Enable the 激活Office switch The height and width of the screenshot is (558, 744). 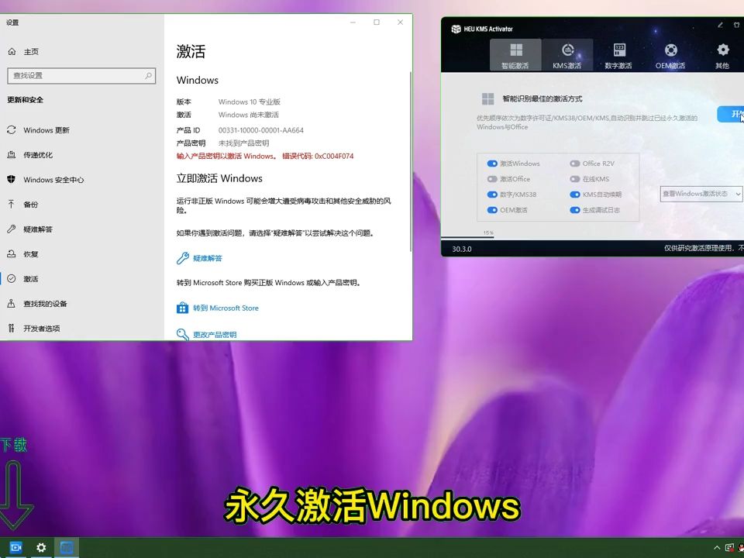pos(492,179)
